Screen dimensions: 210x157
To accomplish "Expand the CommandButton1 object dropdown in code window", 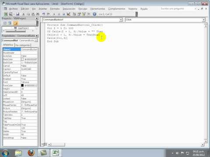I will [121, 20].
